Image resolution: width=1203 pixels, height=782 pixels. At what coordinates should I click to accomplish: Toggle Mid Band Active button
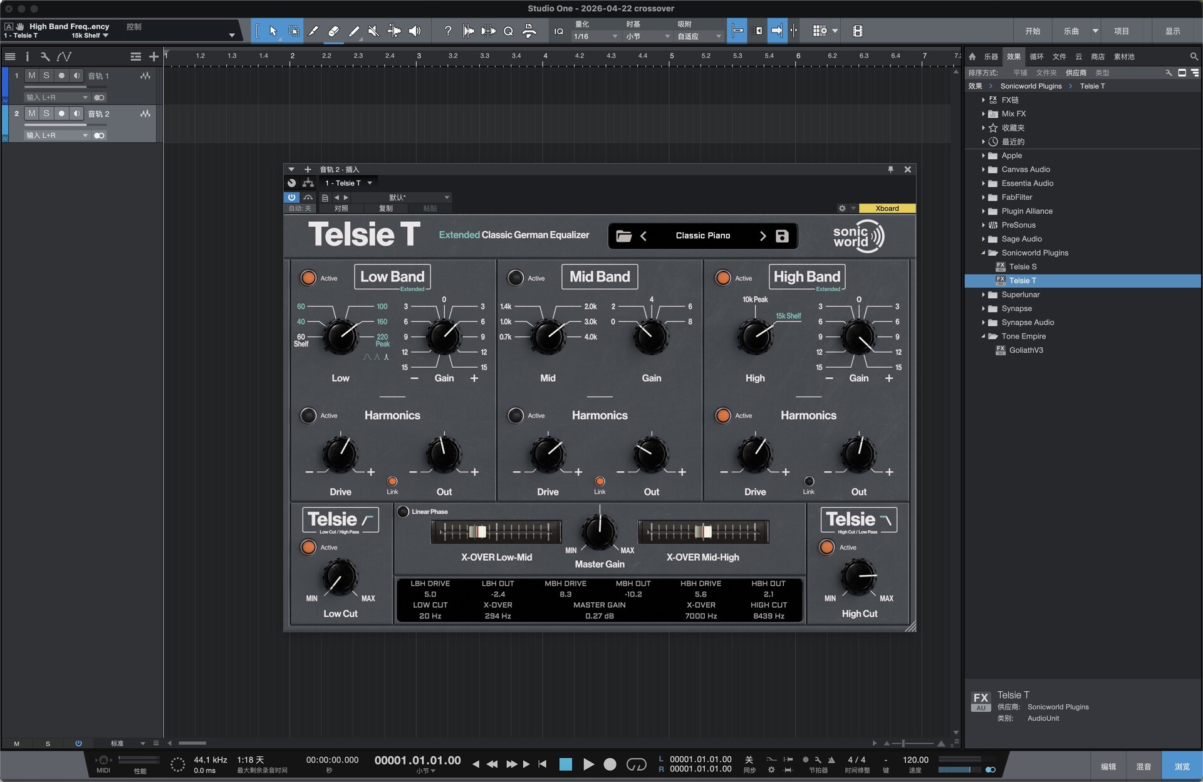point(516,278)
